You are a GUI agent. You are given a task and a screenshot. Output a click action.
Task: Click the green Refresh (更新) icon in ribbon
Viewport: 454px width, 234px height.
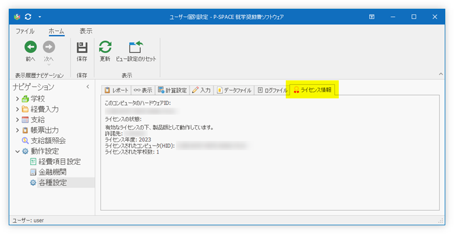point(105,47)
